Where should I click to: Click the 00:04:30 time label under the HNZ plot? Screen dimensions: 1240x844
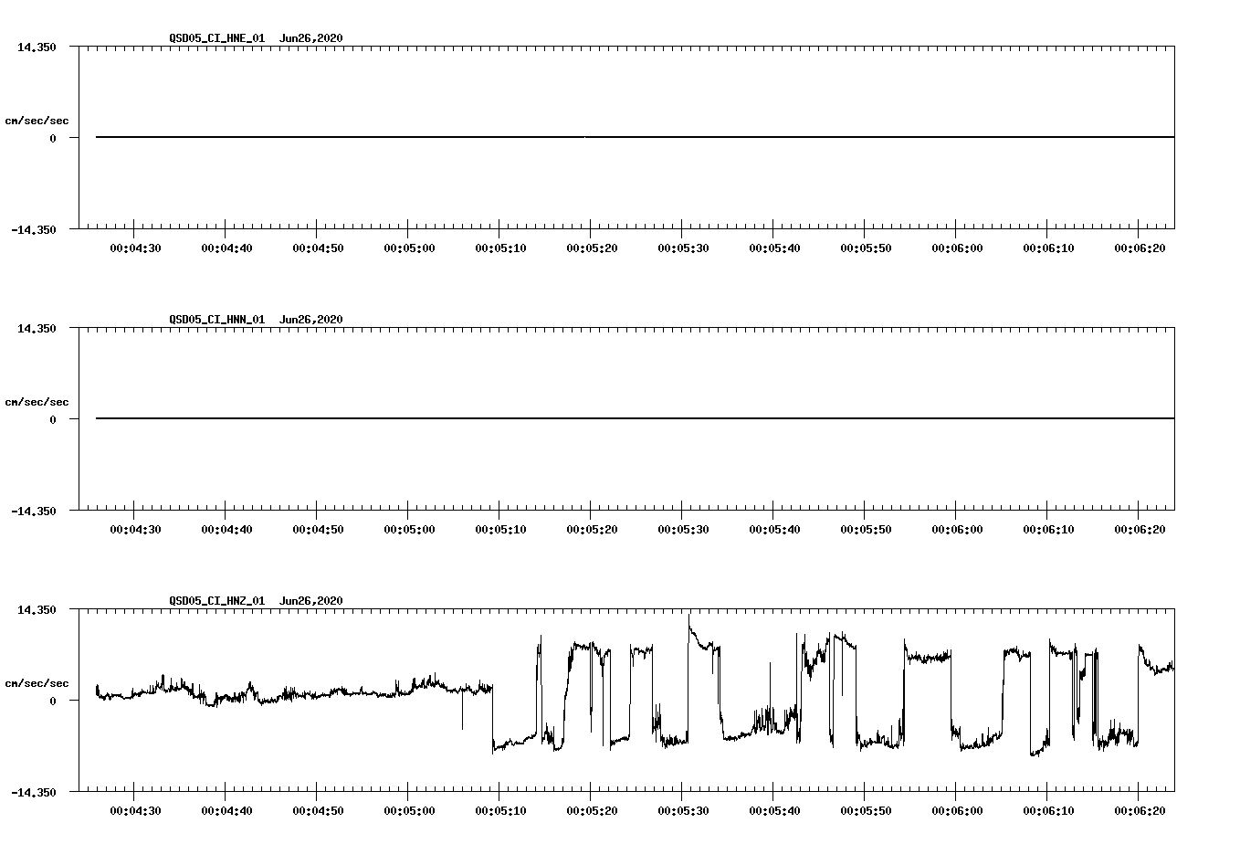(x=135, y=811)
